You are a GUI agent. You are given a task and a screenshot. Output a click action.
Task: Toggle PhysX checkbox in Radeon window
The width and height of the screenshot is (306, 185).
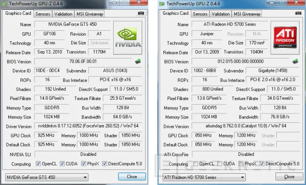(241, 164)
